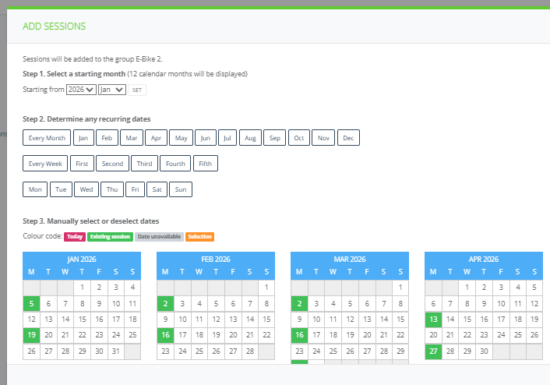Toggle the Every Month recurring option
This screenshot has height=385, width=550.
[47, 138]
